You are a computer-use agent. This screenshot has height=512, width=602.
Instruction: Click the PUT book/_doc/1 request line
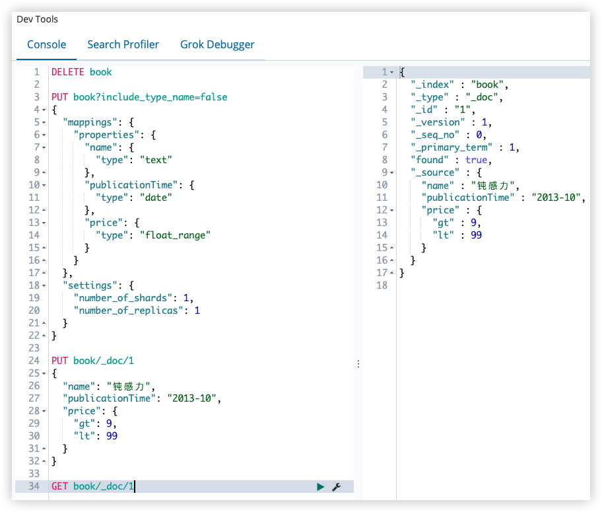pos(92,361)
